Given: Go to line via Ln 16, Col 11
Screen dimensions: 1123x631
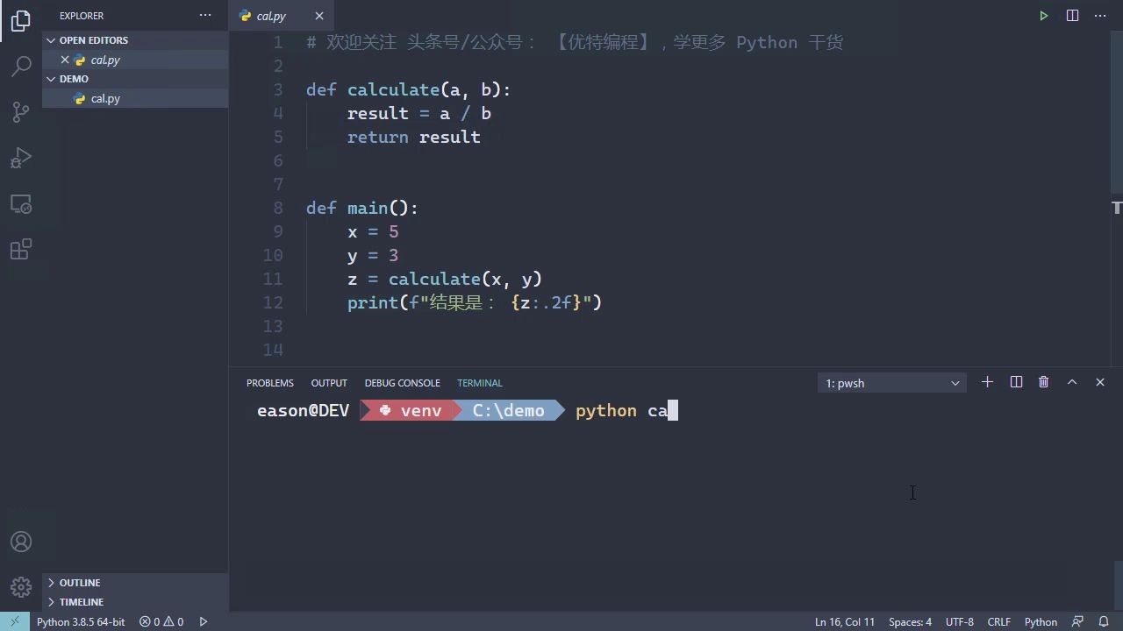Looking at the screenshot, I should pos(845,621).
